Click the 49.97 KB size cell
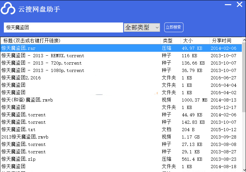Viewport: 246px width, 172px height. coord(192,48)
